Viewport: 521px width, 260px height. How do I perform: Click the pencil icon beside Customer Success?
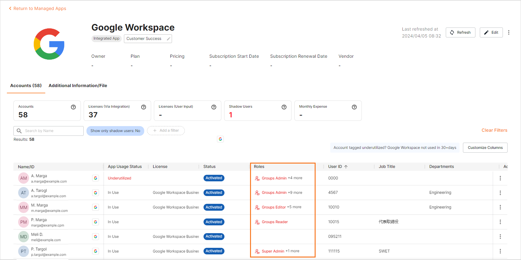(169, 39)
